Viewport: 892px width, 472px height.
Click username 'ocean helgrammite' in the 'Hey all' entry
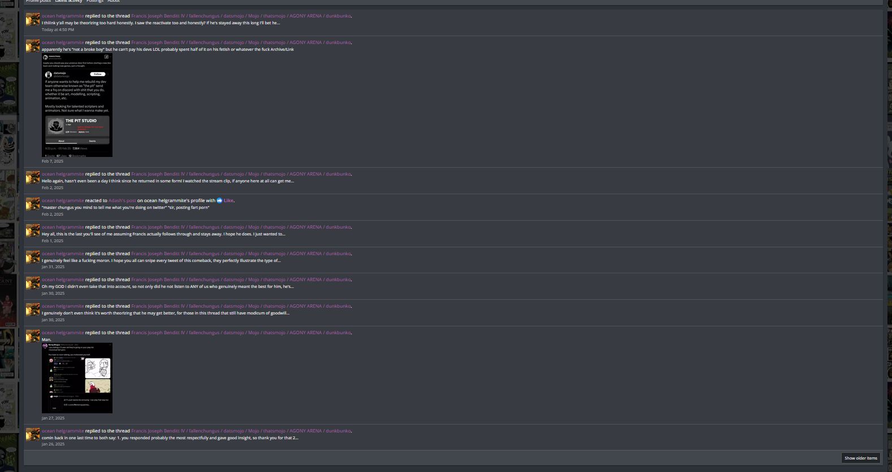click(x=63, y=227)
